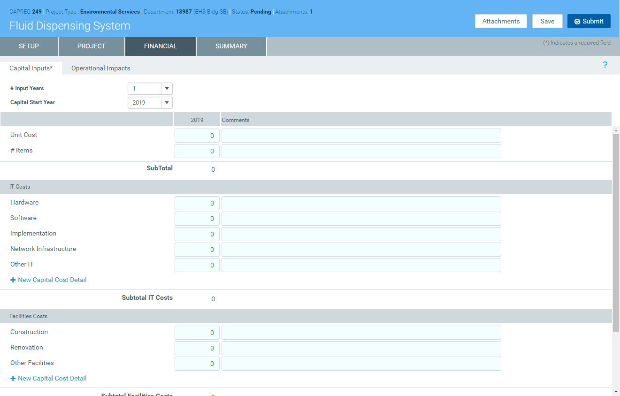Image resolution: width=620 pixels, height=396 pixels.
Task: Open the PROJECT tab
Action: 92,46
